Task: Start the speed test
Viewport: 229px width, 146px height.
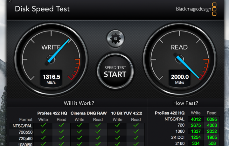Action: click(115, 71)
